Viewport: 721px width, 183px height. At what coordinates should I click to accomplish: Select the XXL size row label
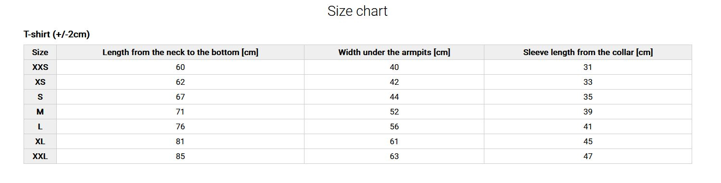[x=40, y=156]
